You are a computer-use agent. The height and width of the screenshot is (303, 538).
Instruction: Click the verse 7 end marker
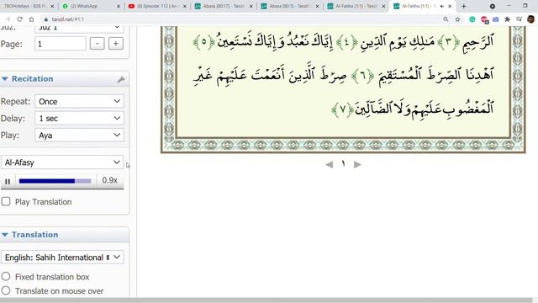click(342, 109)
